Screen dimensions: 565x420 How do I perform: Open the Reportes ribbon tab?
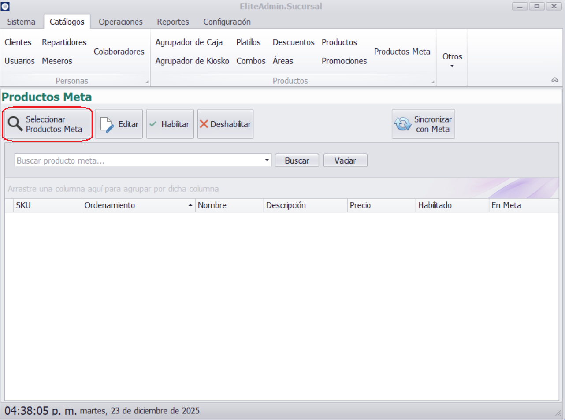[x=173, y=22]
